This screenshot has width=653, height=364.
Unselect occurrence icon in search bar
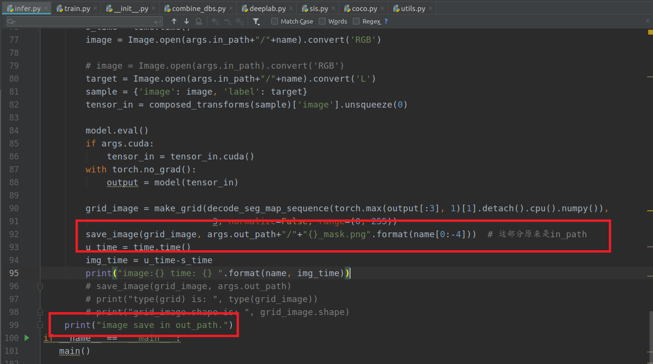click(227, 22)
